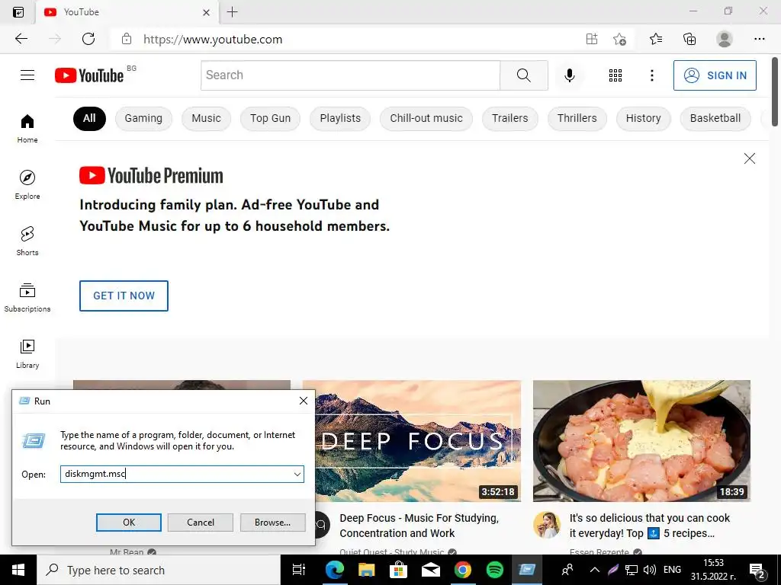The image size is (781, 585).
Task: Click the YouTube logo
Action: pos(89,75)
